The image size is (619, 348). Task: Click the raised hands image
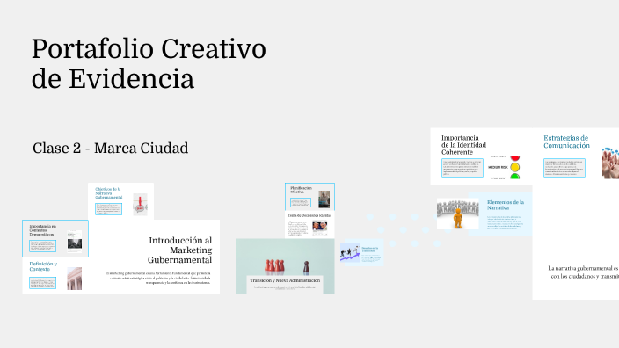[x=610, y=163]
